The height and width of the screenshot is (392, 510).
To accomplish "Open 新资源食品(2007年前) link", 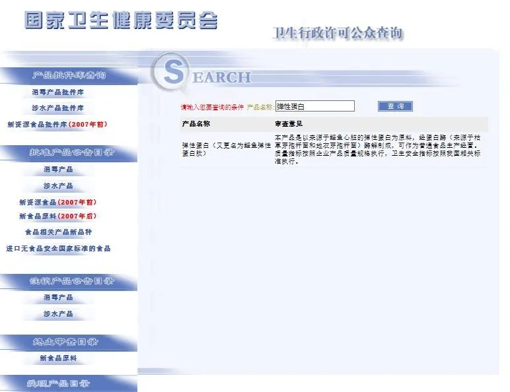I will pos(58,202).
